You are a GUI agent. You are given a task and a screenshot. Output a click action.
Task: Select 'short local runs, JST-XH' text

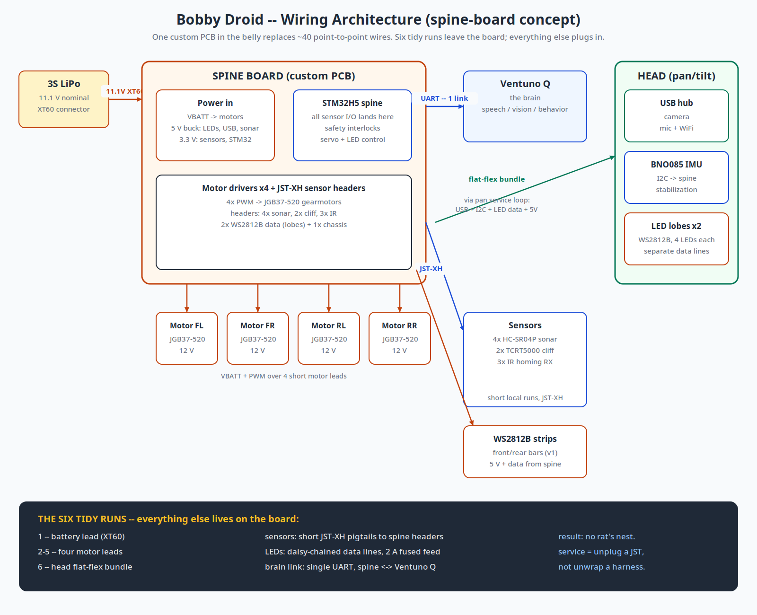coord(525,398)
